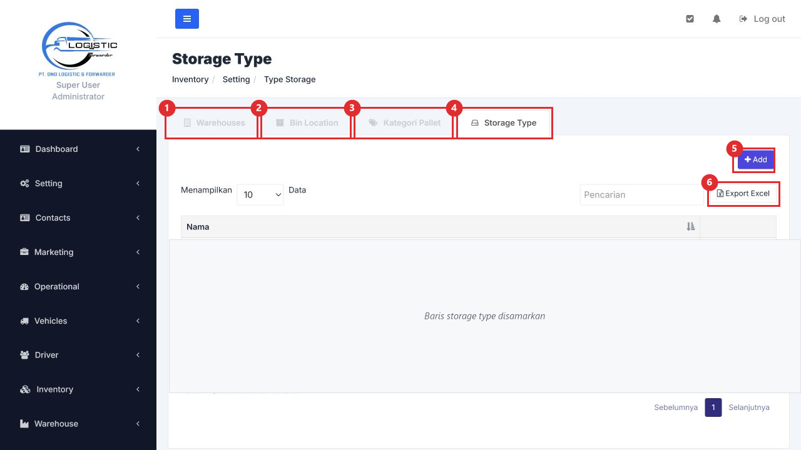
Task: Click the checklist tasks icon in header
Action: click(690, 19)
